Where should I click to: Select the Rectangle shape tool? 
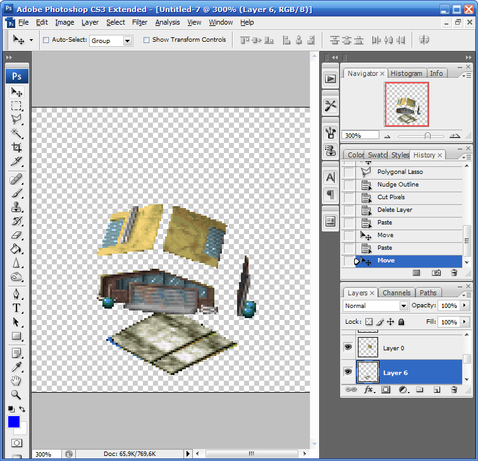tap(16, 336)
